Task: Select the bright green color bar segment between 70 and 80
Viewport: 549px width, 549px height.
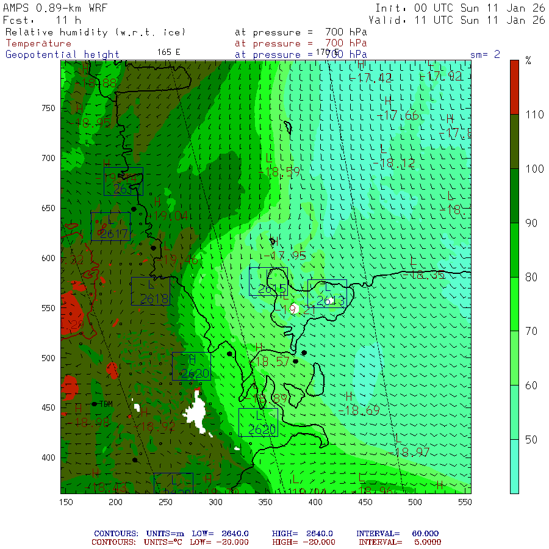Action: pos(514,304)
